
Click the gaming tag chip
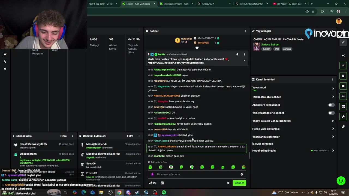(x=287, y=49)
